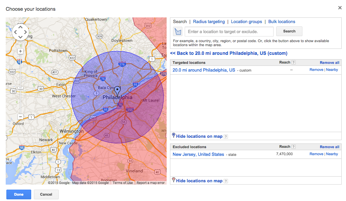Image resolution: width=346 pixels, height=201 pixels.
Task: Open help for Excluded locations Reach
Action: (293, 147)
